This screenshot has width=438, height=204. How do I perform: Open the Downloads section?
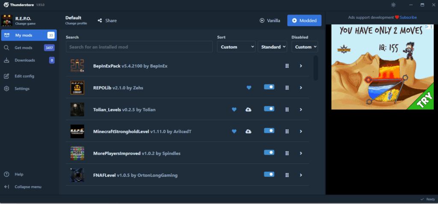[x=29, y=60]
